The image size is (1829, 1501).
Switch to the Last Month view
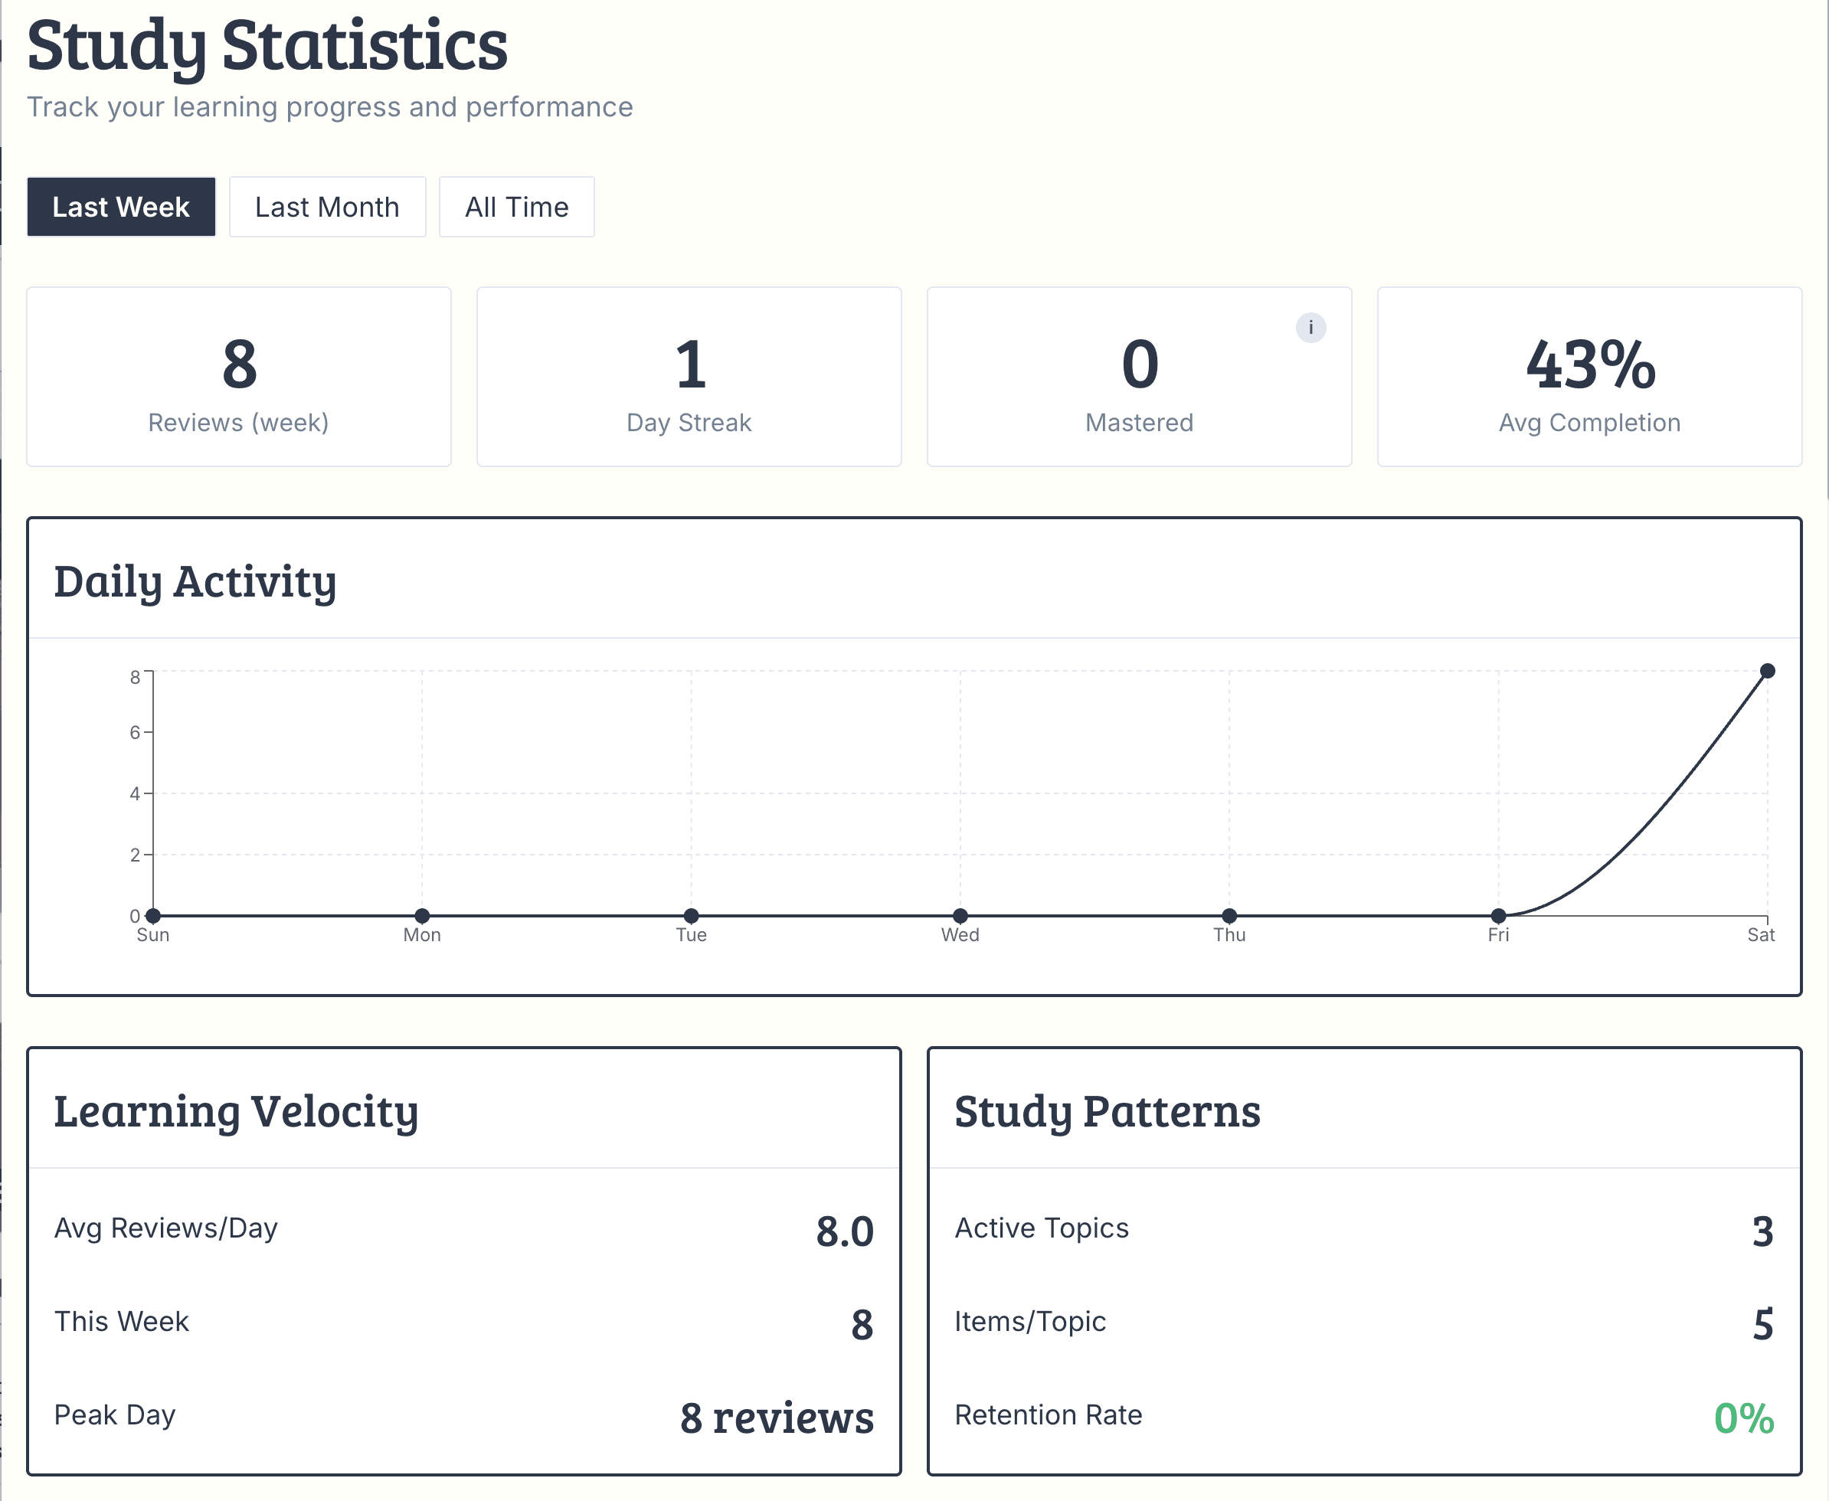pos(327,207)
